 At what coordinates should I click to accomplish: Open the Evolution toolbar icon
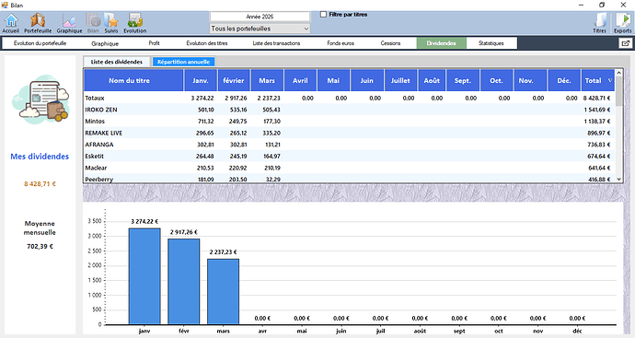(135, 23)
